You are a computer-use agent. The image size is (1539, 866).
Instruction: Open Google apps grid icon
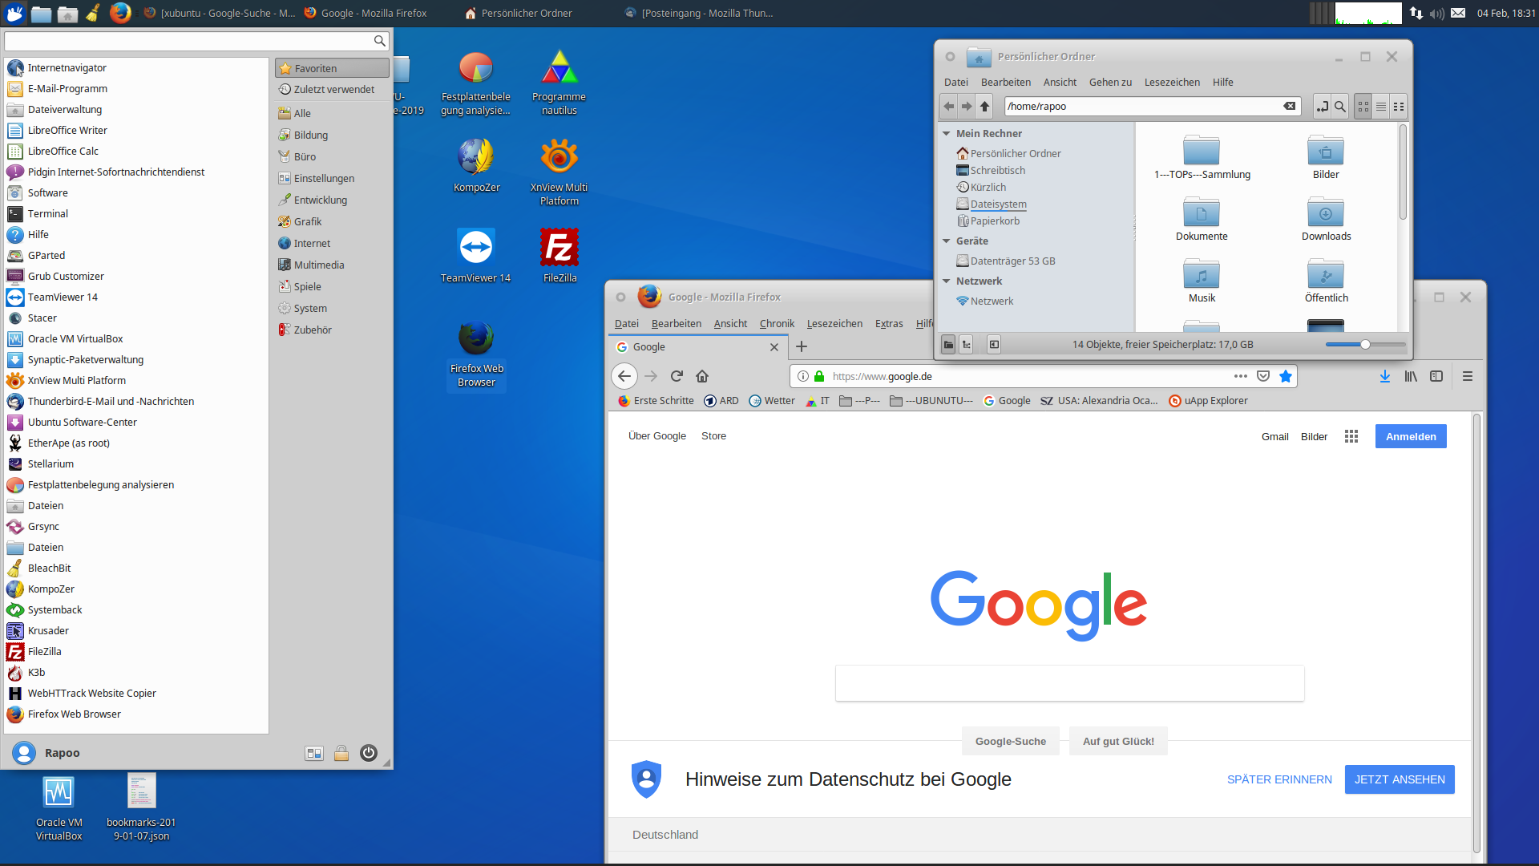click(1351, 436)
